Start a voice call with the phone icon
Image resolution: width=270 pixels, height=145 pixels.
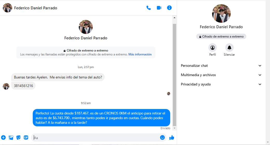pos(149,8)
